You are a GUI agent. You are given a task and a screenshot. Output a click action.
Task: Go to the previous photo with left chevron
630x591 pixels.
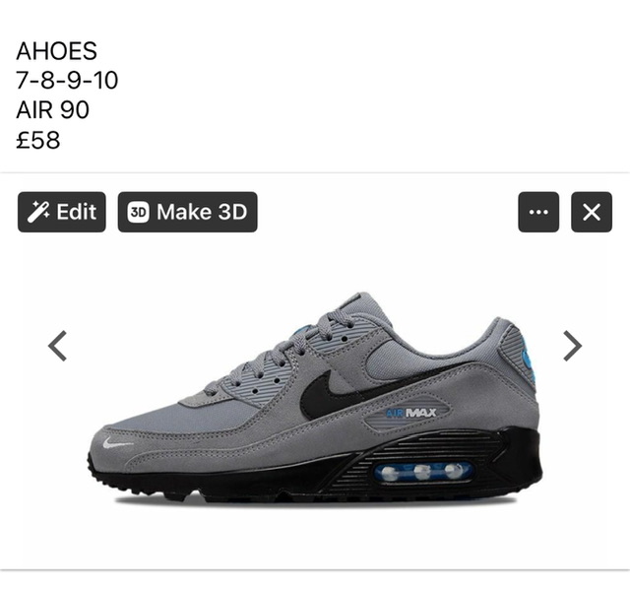tap(57, 346)
